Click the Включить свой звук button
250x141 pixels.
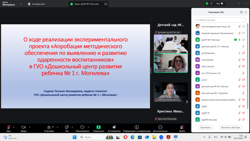(x=231, y=127)
